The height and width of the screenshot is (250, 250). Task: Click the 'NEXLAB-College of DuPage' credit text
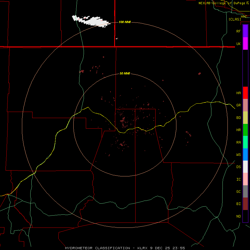click(222, 3)
